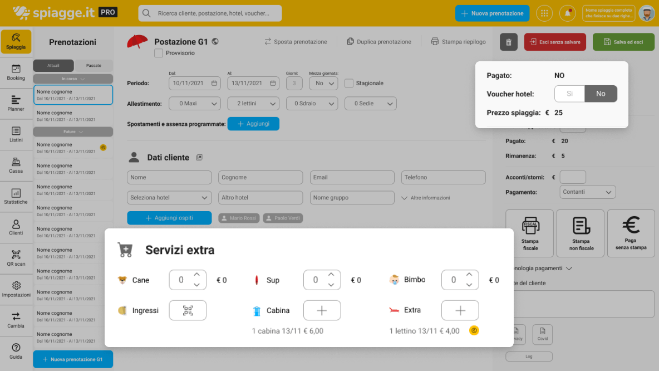Click the Nome input field

169,178
